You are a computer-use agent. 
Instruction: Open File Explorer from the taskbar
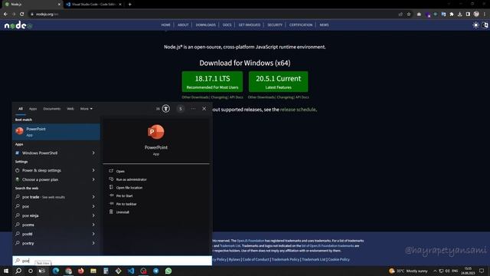coord(93,271)
